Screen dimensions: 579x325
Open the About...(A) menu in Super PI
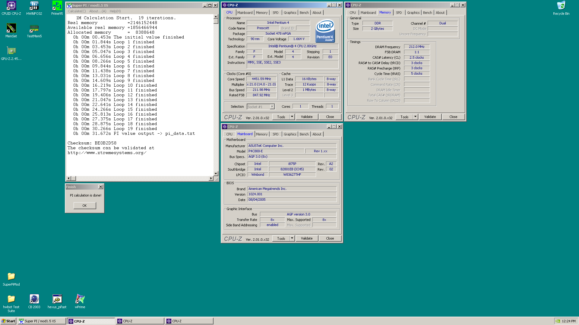98,11
